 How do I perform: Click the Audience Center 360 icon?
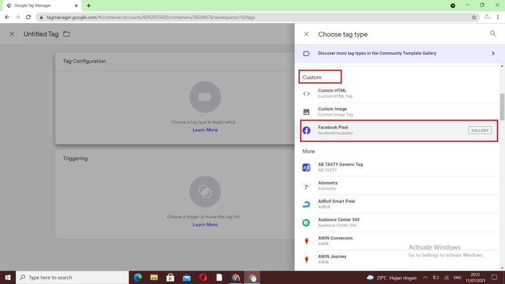[306, 222]
